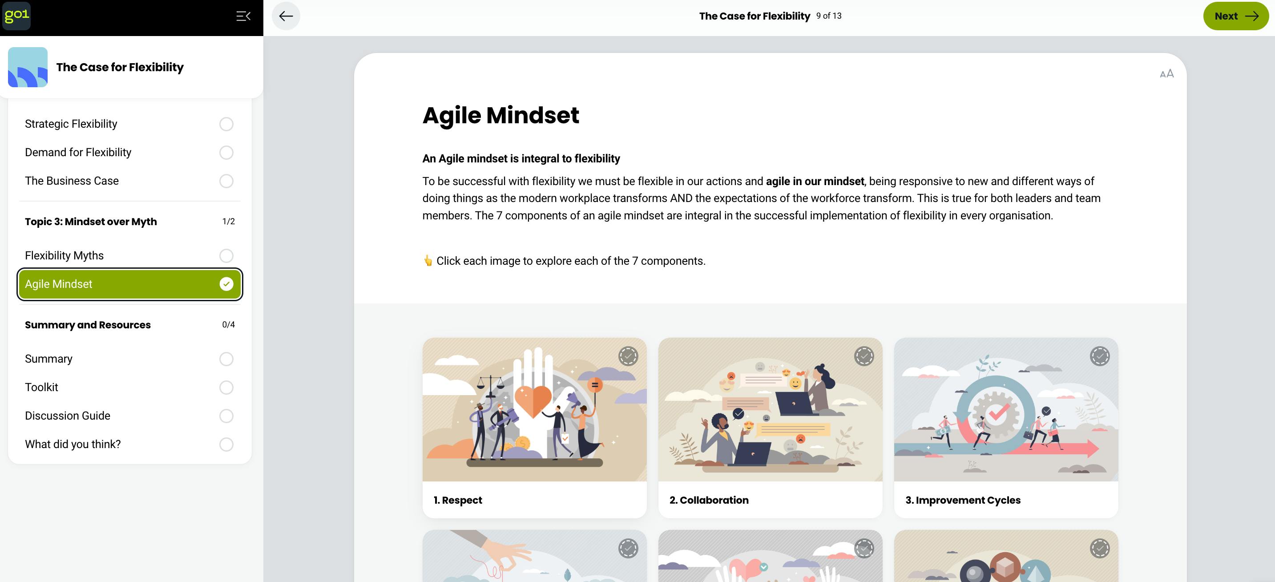This screenshot has width=1275, height=582.
Task: Collapse the Topic 3: Mindset over Myth section
Action: click(129, 222)
